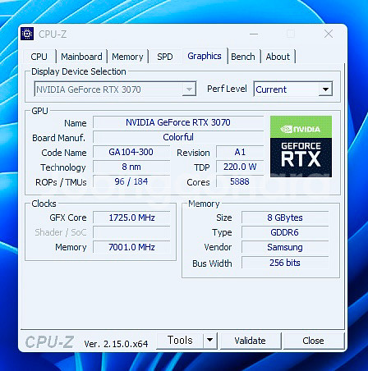Click the Memory clock 7001.0 MHz
This screenshot has height=371, width=368.
(131, 247)
